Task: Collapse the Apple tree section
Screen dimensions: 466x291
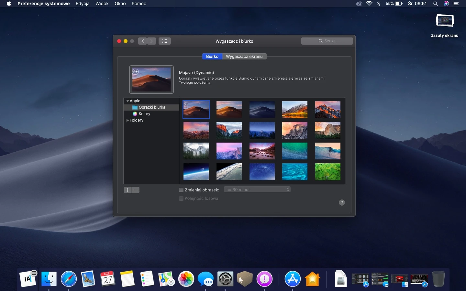Action: (x=128, y=101)
